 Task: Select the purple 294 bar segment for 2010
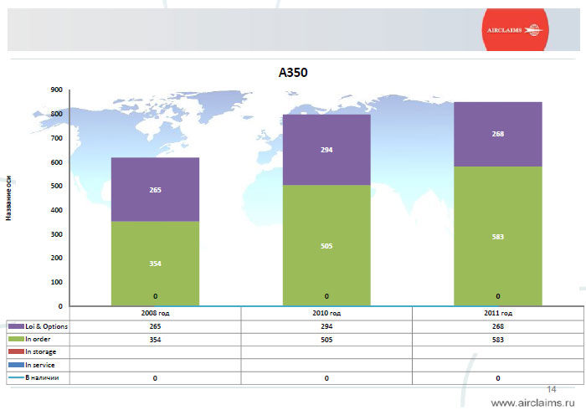pos(326,150)
